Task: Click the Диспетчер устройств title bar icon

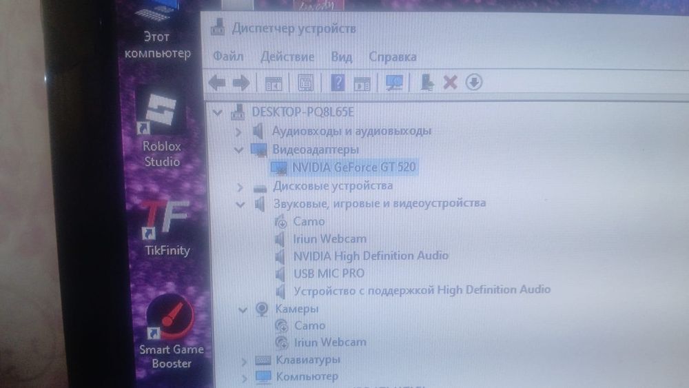Action: point(218,28)
